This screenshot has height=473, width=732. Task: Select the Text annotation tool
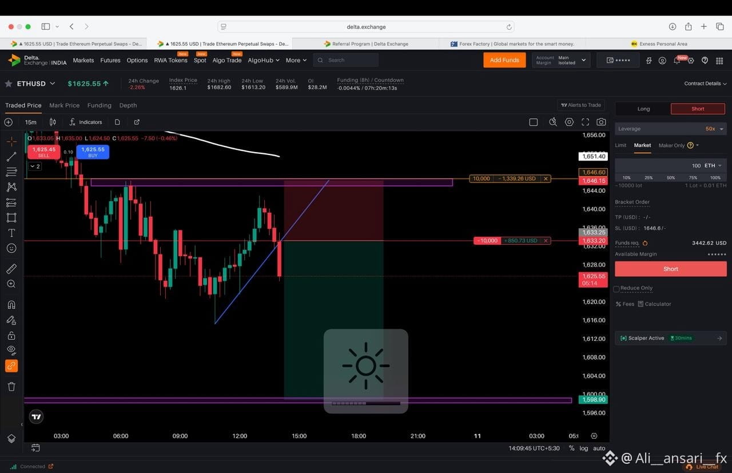(11, 233)
